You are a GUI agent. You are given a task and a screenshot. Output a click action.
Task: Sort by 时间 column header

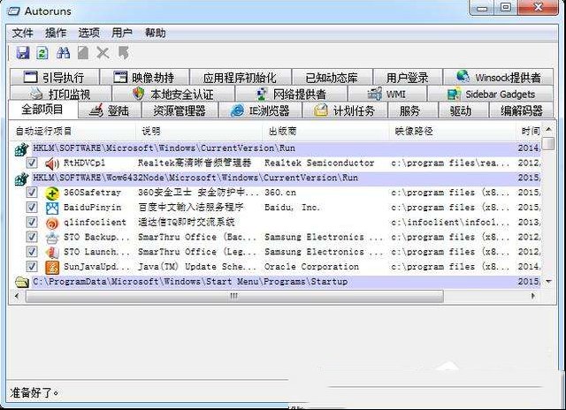click(x=529, y=132)
